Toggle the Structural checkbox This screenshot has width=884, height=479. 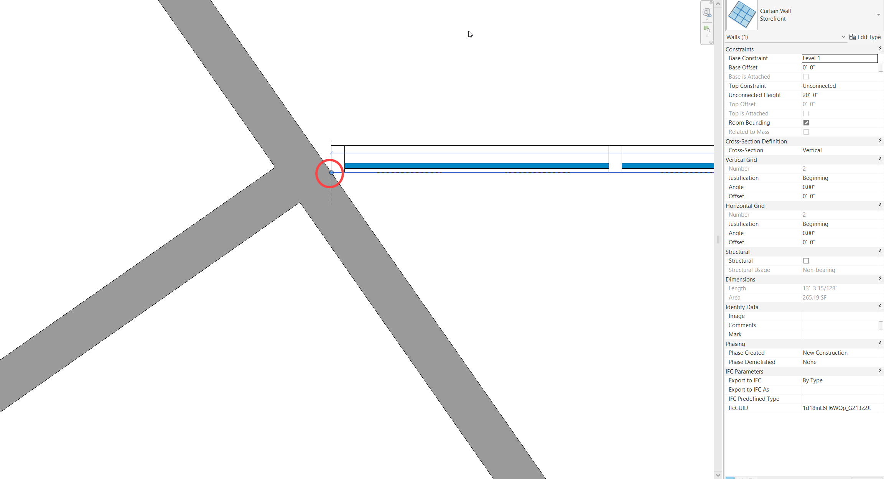click(x=805, y=261)
